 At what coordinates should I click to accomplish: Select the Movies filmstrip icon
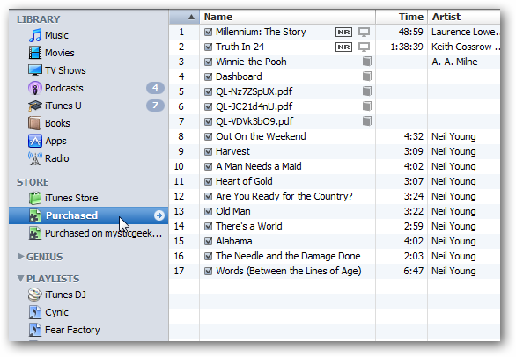coord(35,53)
